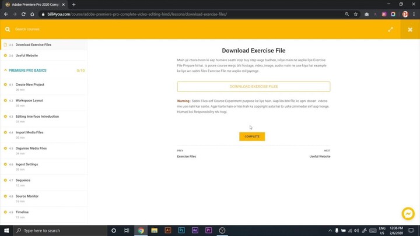Go back with the browser back arrow
This screenshot has width=420, height=236.
click(x=6, y=14)
